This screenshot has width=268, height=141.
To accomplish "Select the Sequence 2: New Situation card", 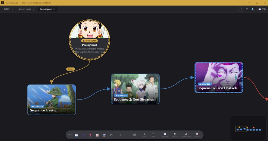I will click(135, 89).
